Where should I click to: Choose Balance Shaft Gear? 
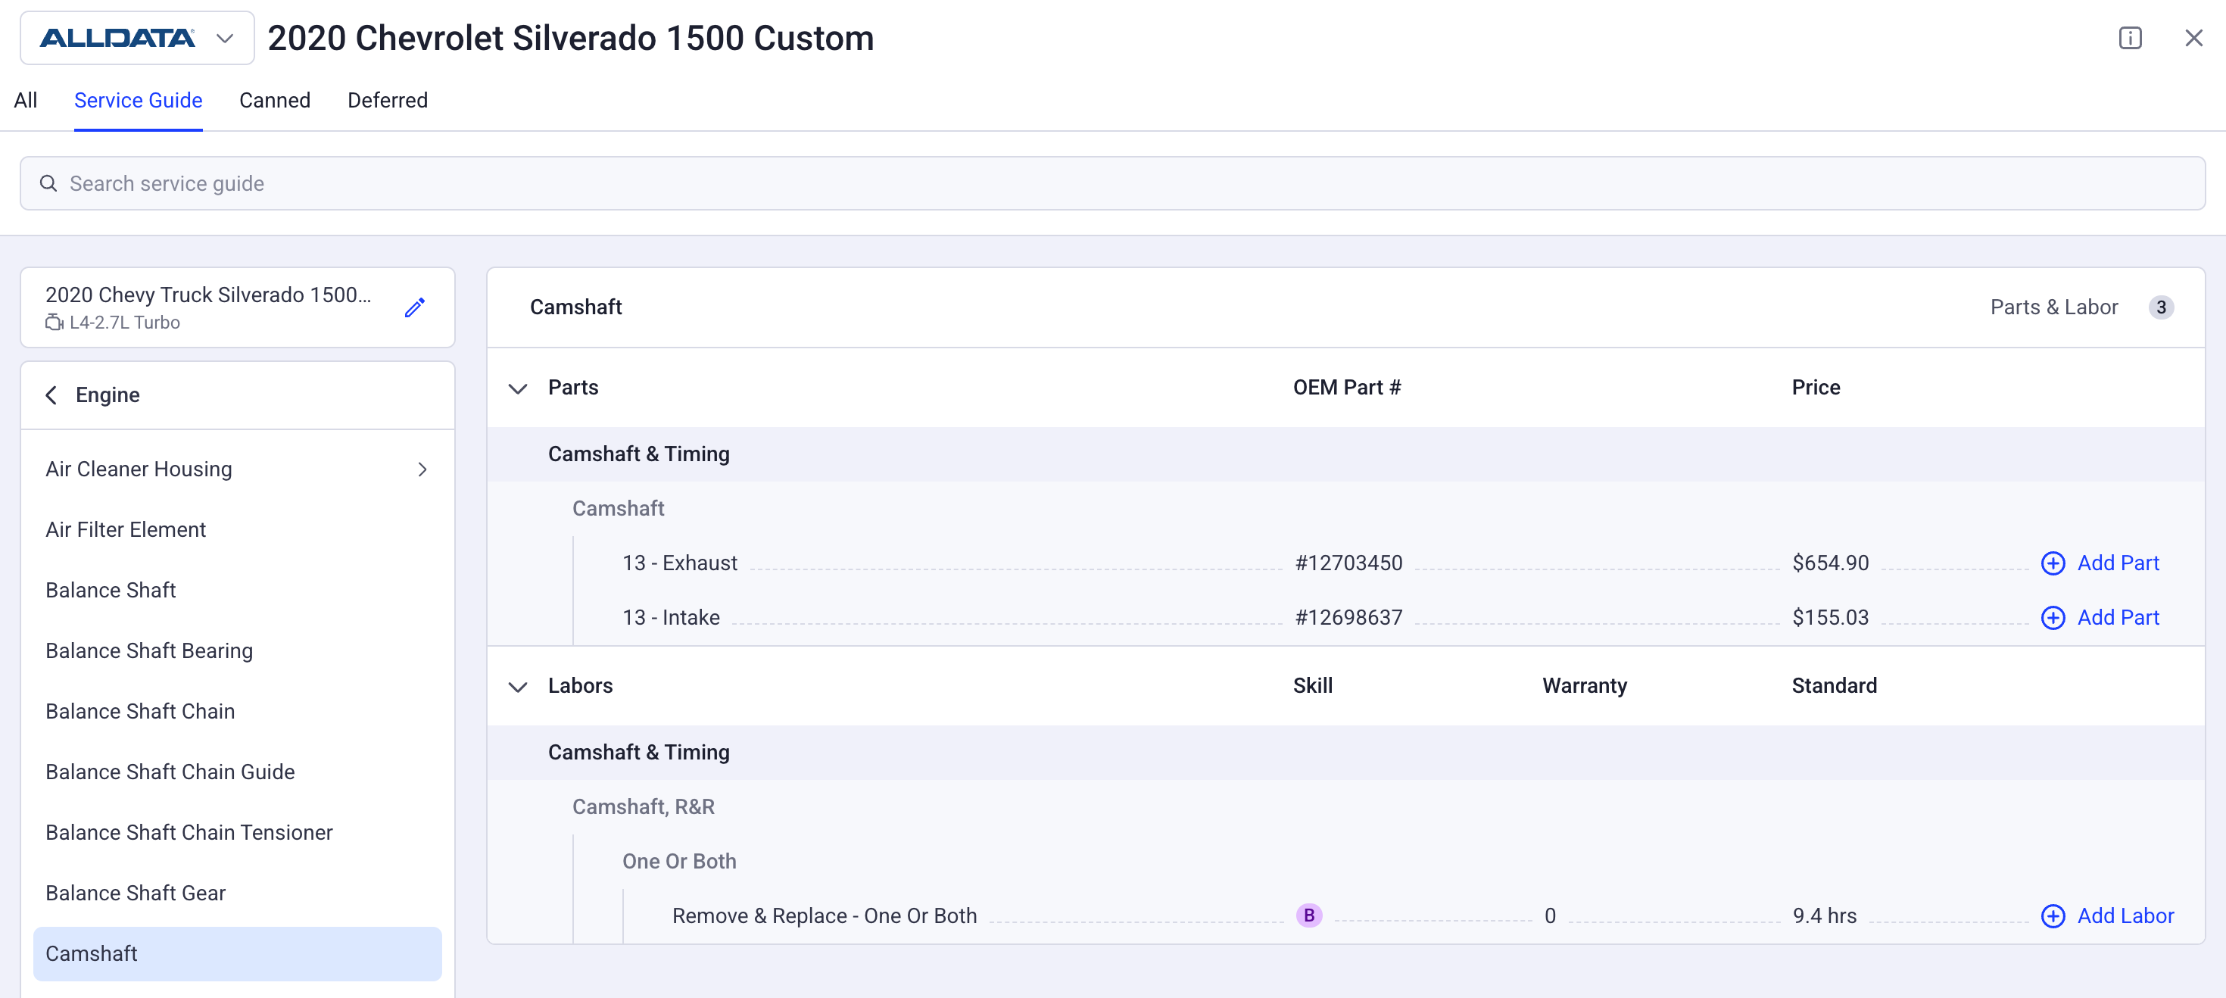238,893
